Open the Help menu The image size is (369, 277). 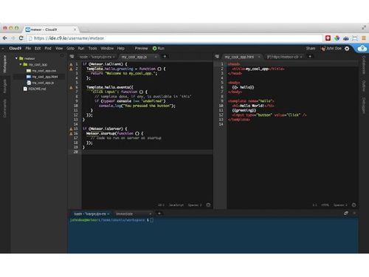[120, 48]
